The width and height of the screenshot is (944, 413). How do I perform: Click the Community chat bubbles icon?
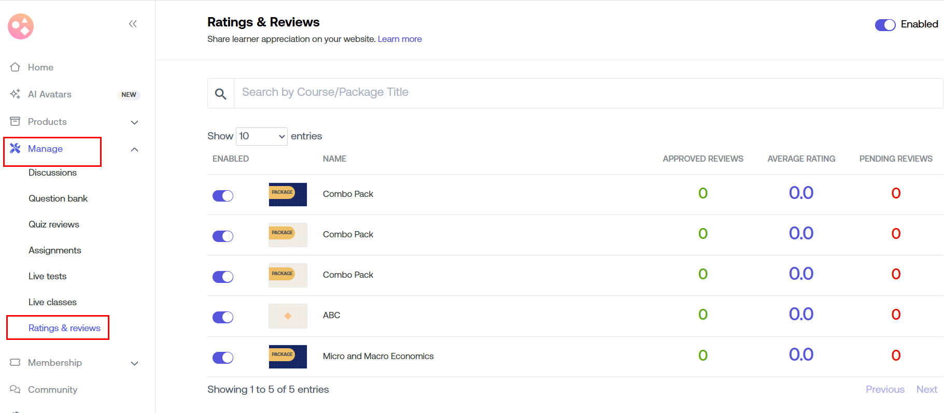(x=15, y=390)
